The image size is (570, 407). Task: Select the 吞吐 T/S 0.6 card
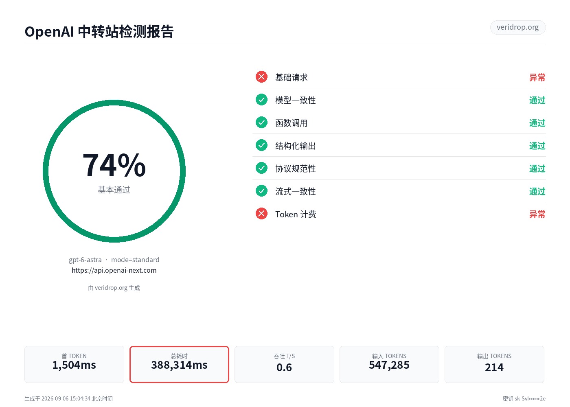[x=284, y=364]
